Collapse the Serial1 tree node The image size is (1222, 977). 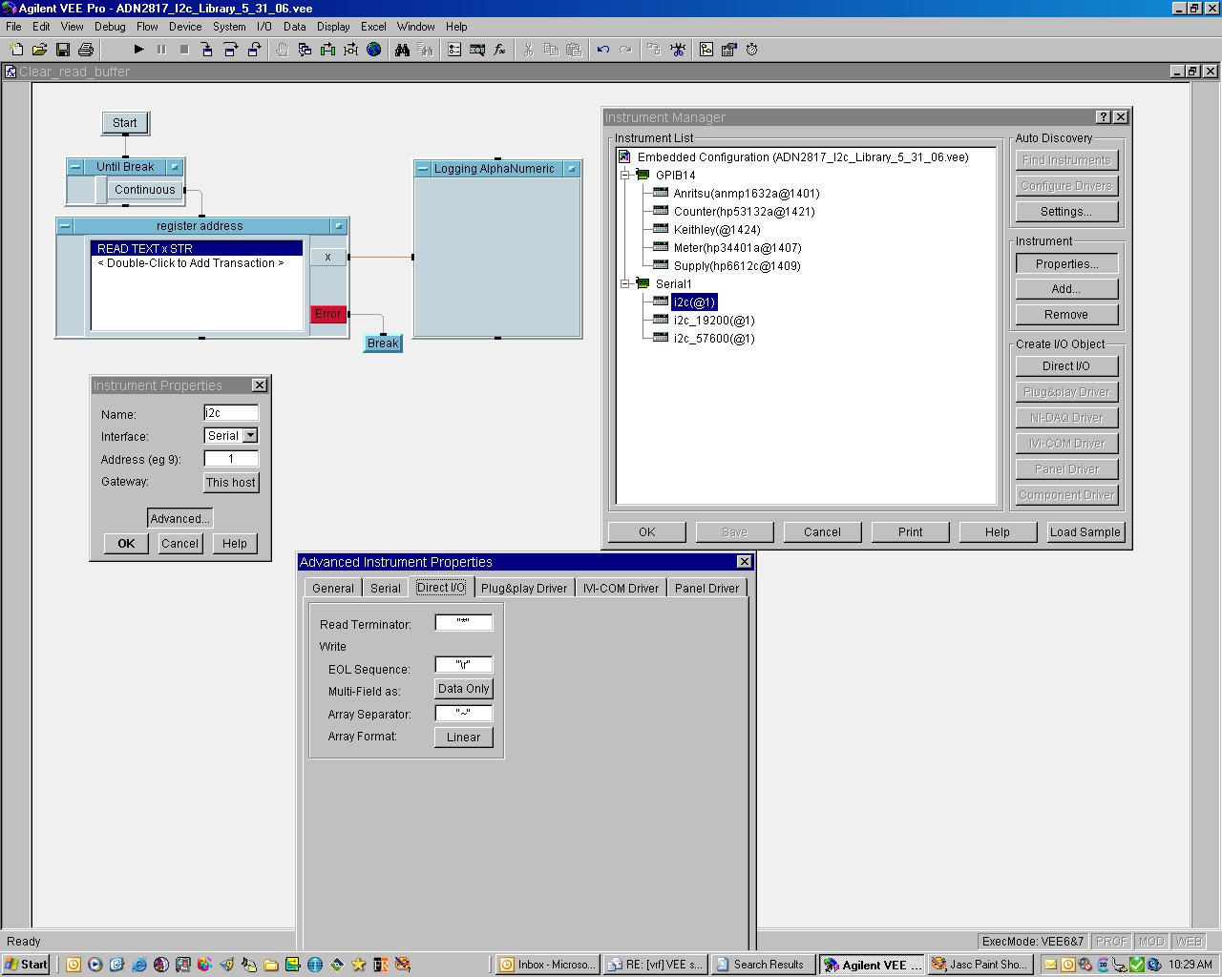(x=625, y=284)
